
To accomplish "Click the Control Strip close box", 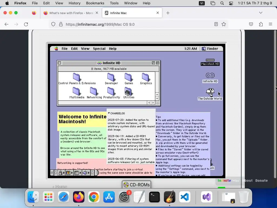I will tap(52, 173).
